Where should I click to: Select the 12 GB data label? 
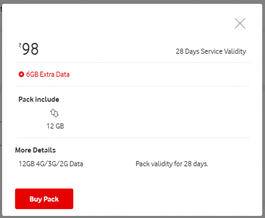[55, 126]
